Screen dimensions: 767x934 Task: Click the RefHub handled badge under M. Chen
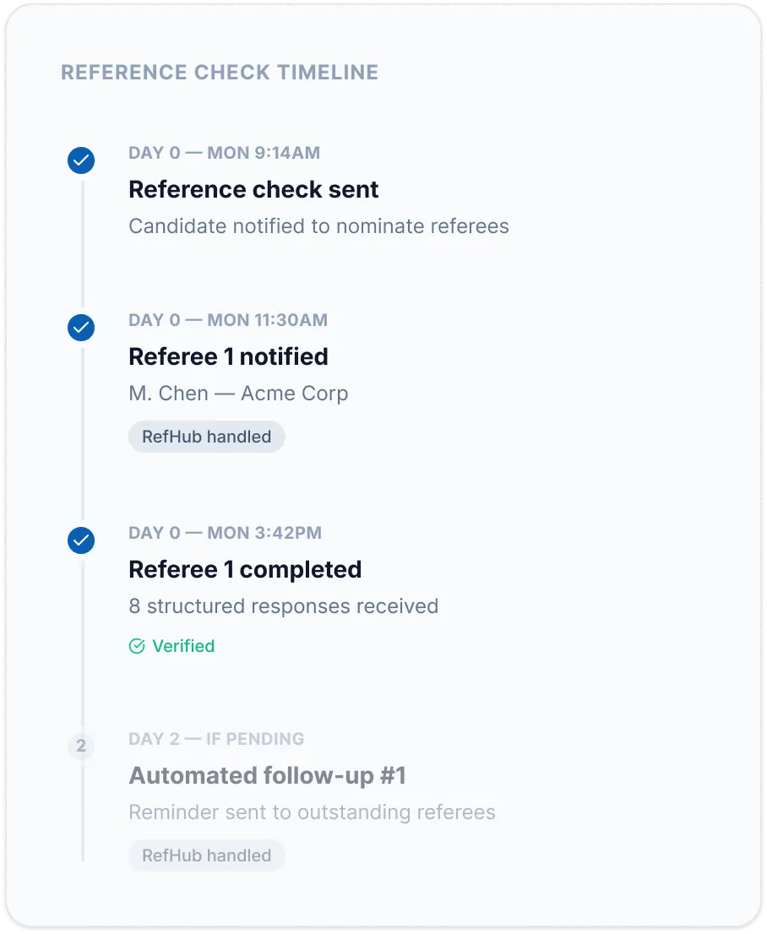206,437
